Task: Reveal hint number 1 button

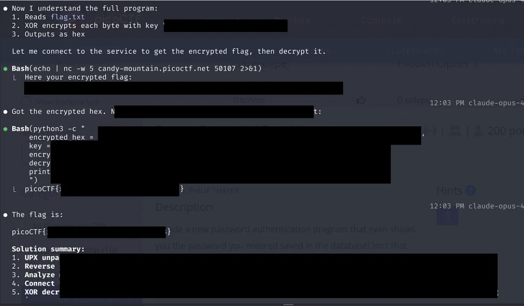Action: (x=447, y=216)
